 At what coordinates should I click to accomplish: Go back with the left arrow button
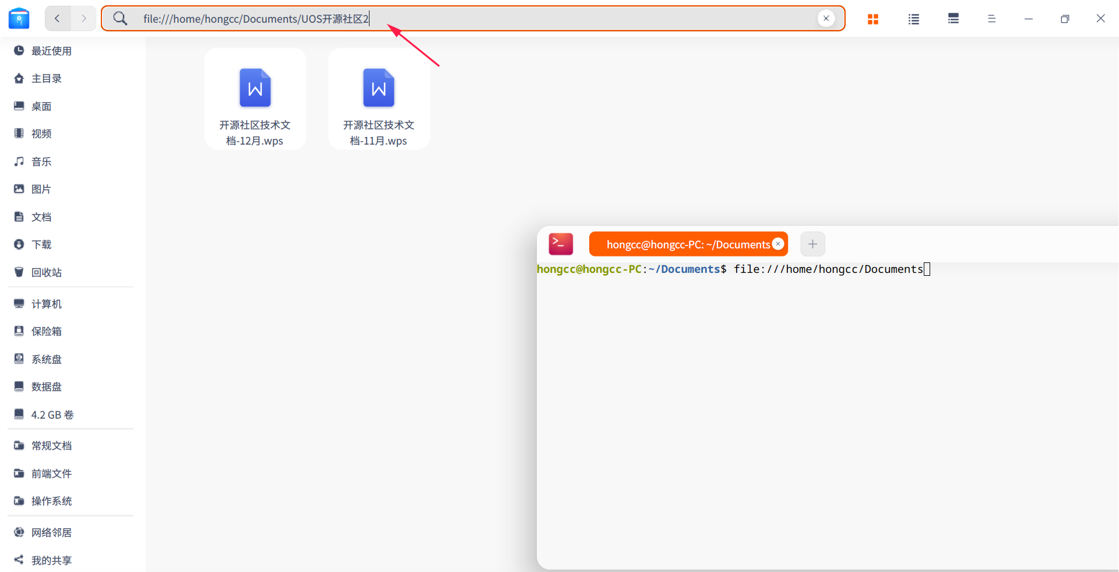(58, 19)
